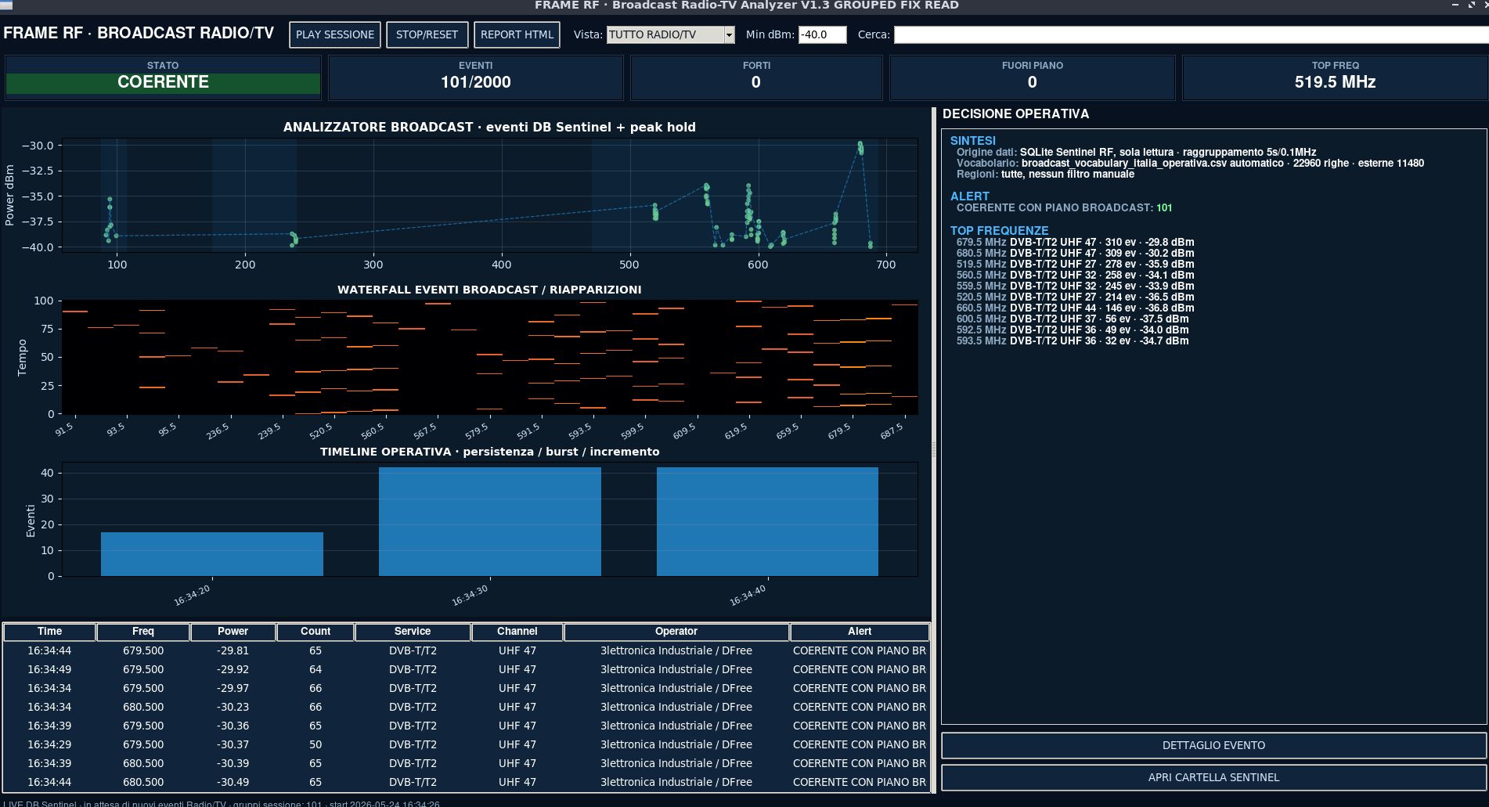Click the COERENTE status indicator
The image size is (1489, 807).
[x=163, y=82]
